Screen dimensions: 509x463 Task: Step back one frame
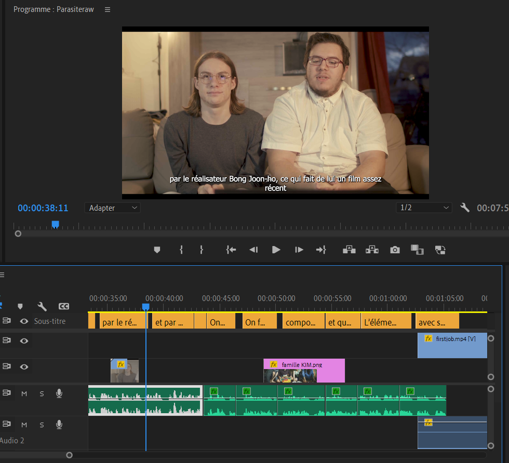[253, 250]
